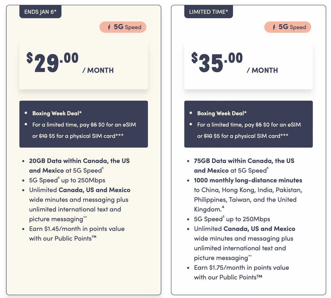
Task: Click the Earn $1.45/month points line
Action: pos(77,229)
